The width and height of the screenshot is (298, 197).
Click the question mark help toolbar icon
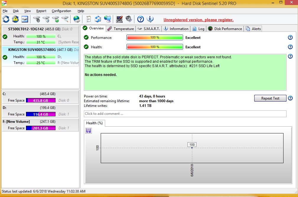pos(141,19)
